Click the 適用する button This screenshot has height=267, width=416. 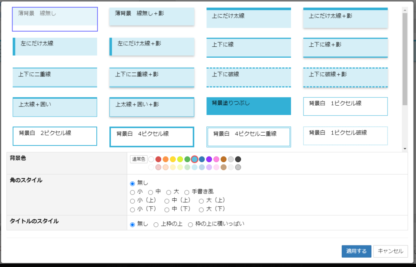356,251
